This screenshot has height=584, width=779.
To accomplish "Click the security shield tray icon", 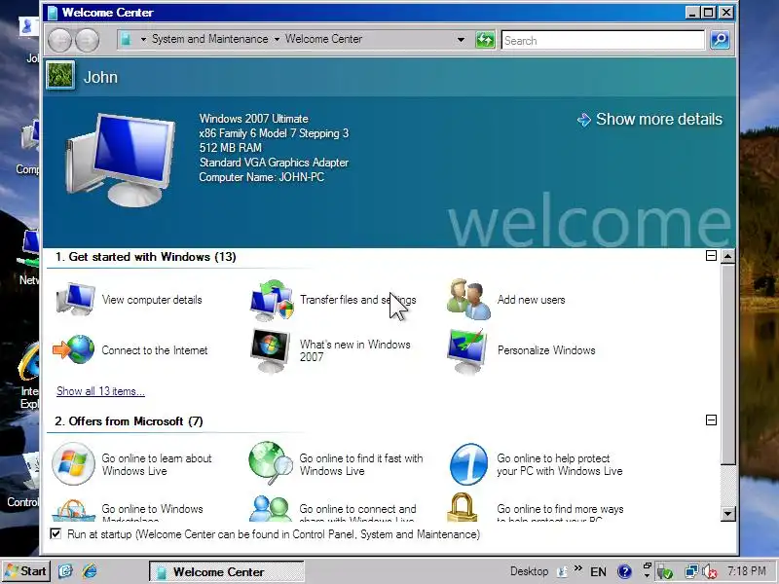I will [x=665, y=572].
